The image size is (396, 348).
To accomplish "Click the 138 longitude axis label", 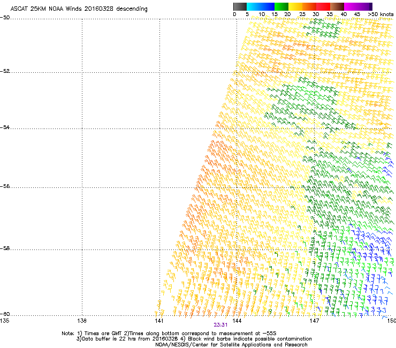I will point(81,321).
